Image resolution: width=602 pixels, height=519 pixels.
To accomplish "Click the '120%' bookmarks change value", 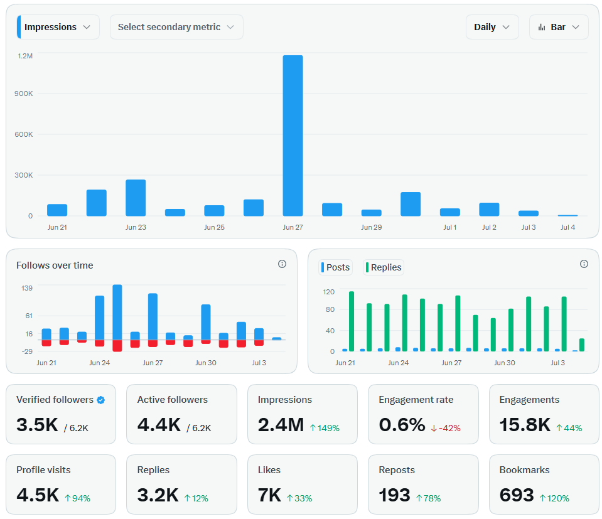I will pos(558,498).
